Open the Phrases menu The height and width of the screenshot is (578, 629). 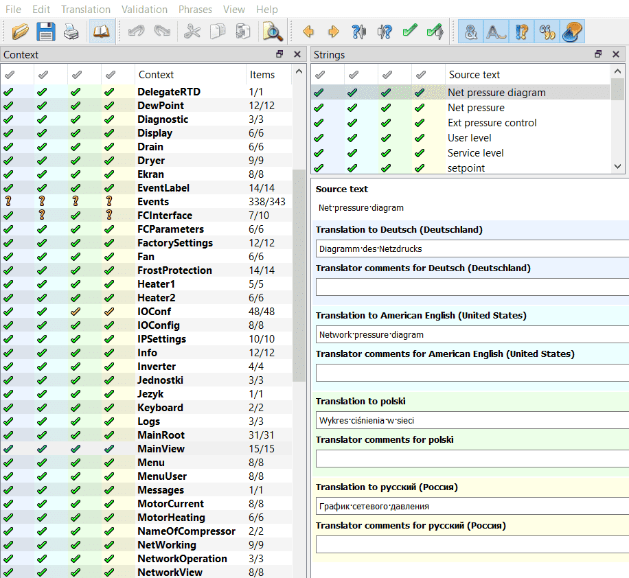tap(195, 9)
